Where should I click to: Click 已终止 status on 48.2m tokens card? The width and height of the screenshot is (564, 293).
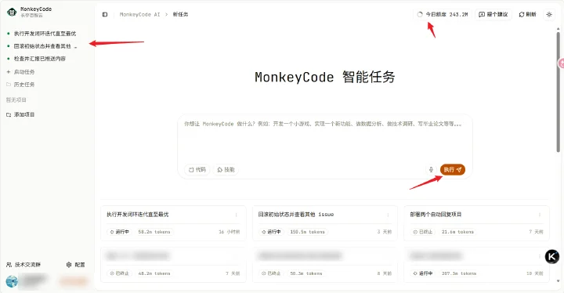pyautogui.click(x=120, y=273)
